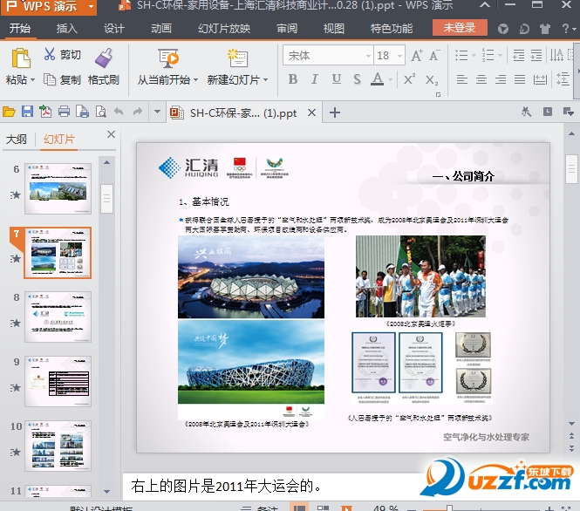Screen dimensions: 580x511
Task: Open the WPS 演示 application menu
Action: (49, 7)
